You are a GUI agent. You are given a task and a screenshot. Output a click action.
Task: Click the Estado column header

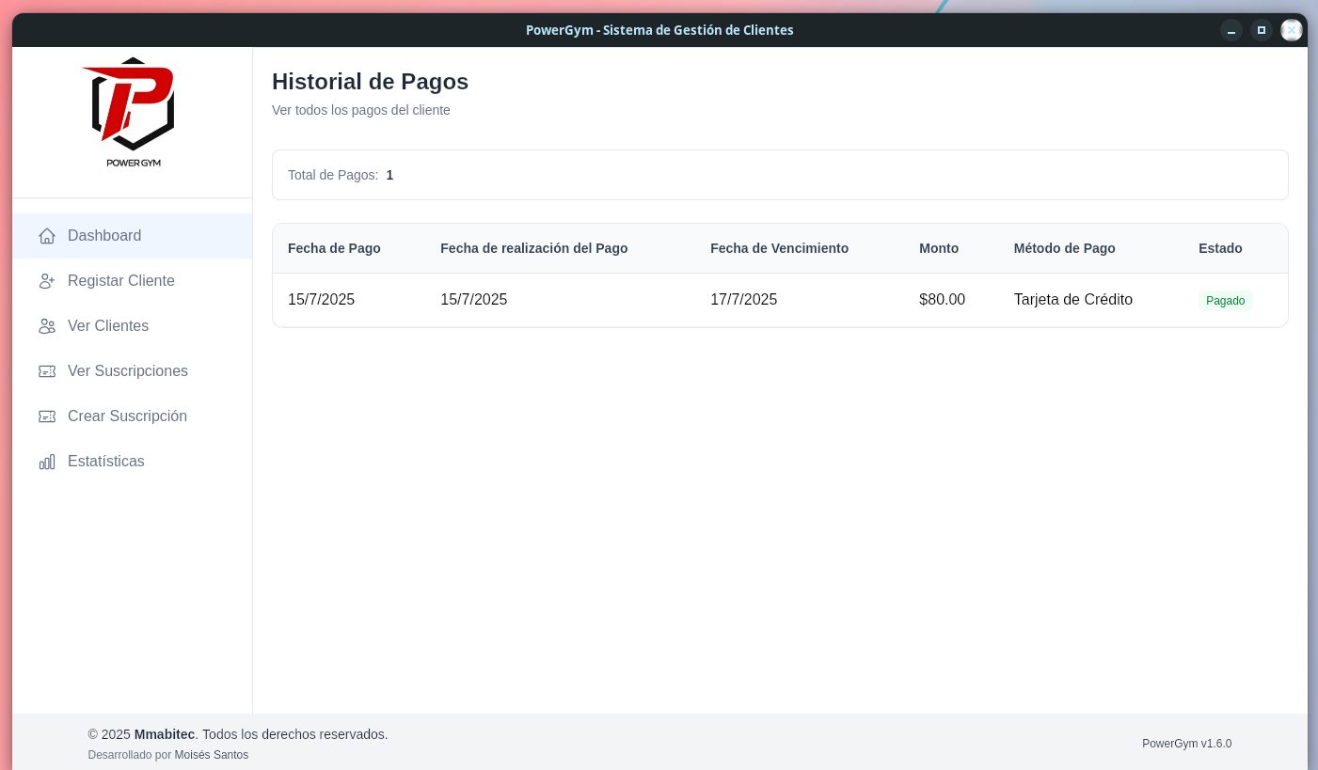(1220, 248)
